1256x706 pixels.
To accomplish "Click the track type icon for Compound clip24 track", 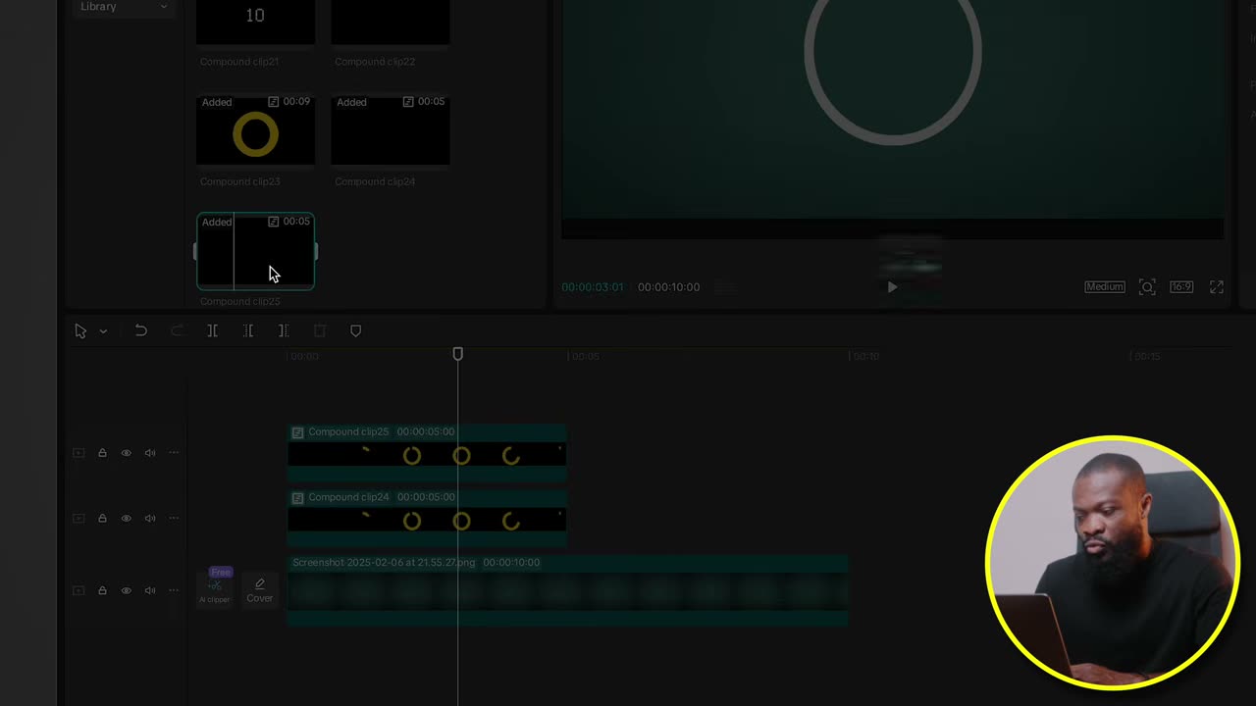I will click(x=78, y=519).
